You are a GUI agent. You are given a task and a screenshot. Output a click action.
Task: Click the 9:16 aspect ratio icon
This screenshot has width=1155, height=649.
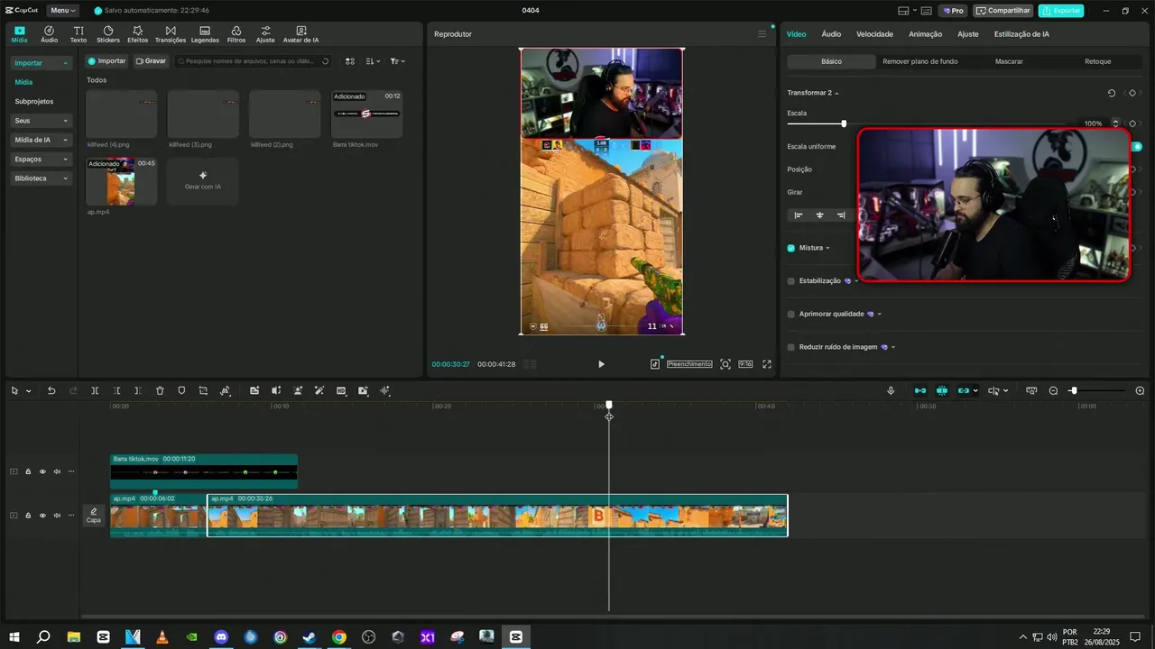click(x=745, y=364)
